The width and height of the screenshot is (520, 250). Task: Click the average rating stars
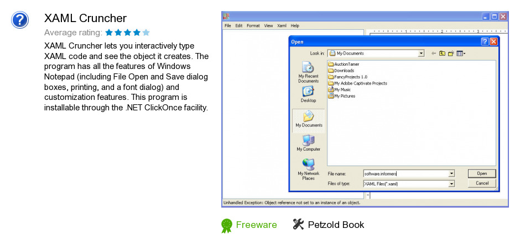[127, 33]
